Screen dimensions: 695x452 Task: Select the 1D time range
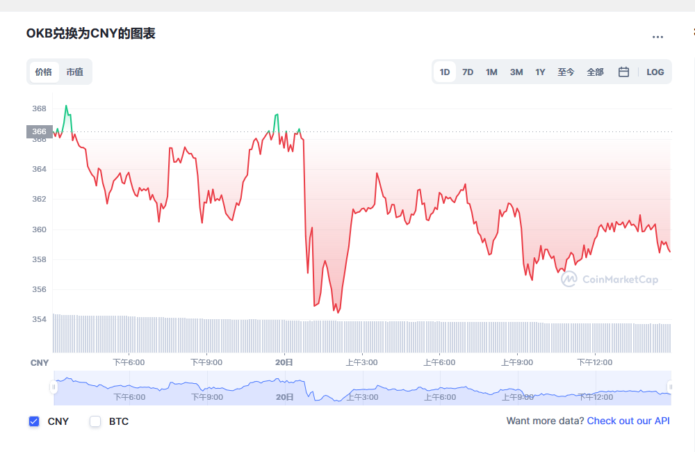[445, 72]
